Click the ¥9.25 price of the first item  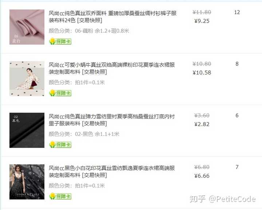tap(202, 21)
